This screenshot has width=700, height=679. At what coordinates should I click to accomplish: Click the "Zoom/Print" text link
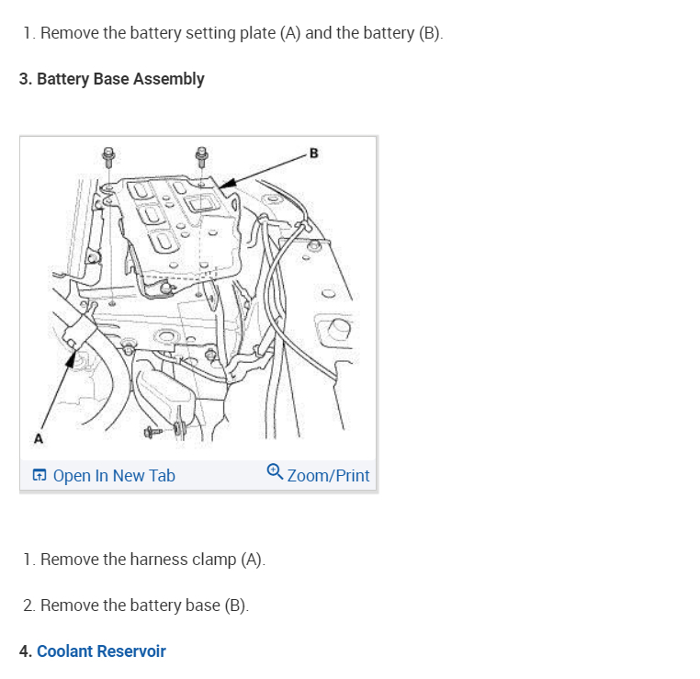pos(328,476)
